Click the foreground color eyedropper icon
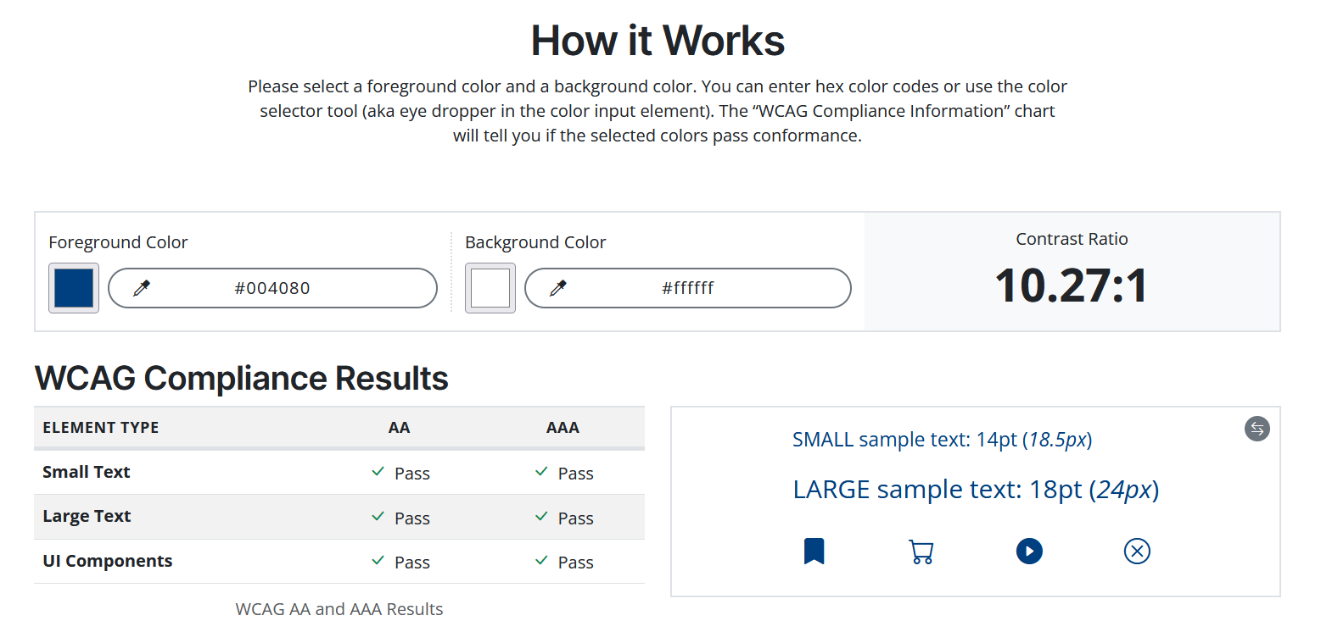1321x632 pixels. pos(142,289)
